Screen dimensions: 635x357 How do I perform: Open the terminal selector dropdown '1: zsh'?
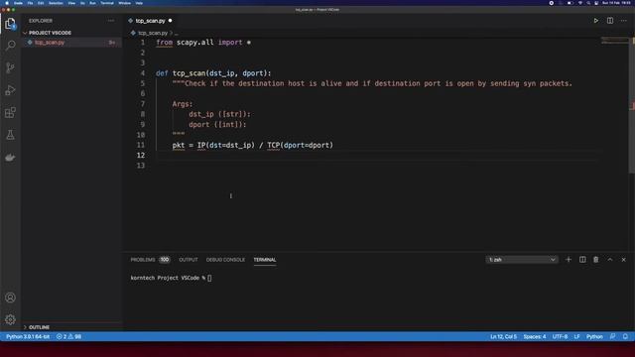pyautogui.click(x=522, y=260)
